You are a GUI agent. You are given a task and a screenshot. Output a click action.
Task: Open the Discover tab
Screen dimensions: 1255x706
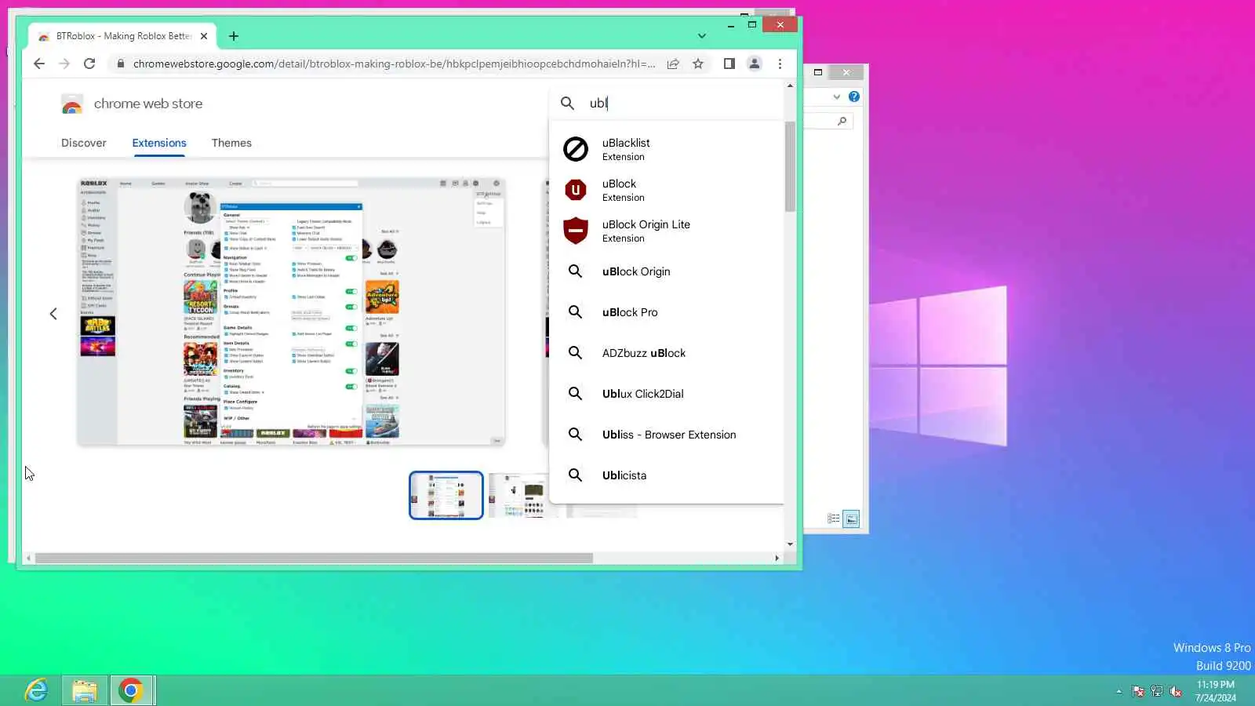pyautogui.click(x=84, y=143)
